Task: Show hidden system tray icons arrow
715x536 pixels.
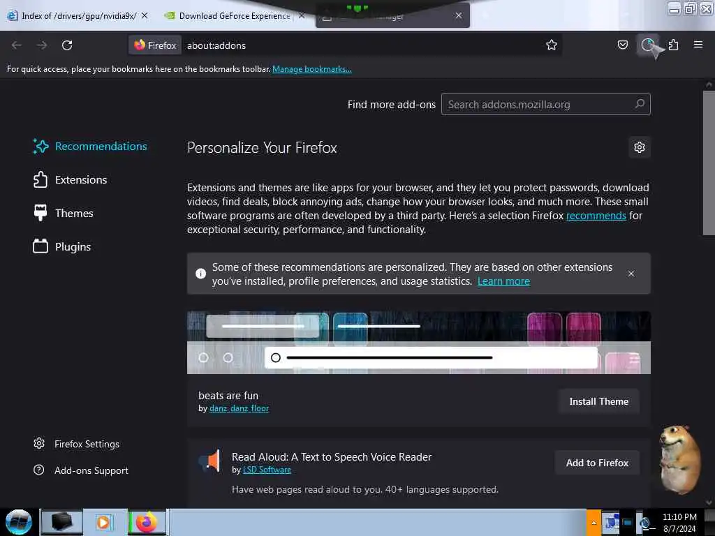Action: [594, 522]
